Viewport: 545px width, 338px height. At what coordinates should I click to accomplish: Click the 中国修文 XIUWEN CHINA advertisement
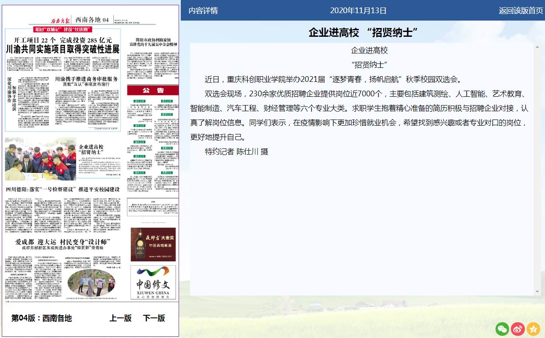(153, 282)
